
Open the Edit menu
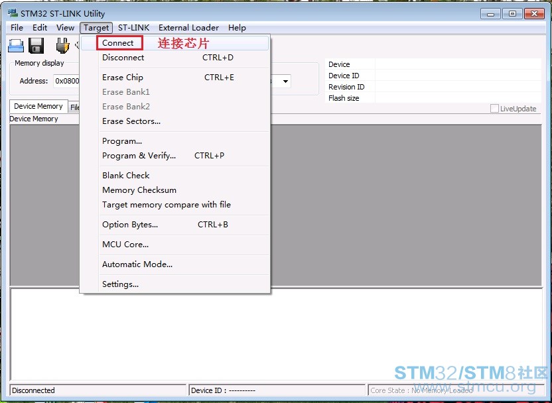click(40, 28)
